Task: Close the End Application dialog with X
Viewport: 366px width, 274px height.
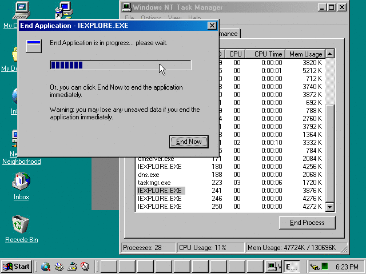Action: [212, 25]
